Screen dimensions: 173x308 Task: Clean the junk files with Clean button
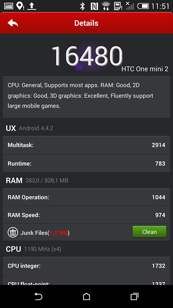pos(149,232)
